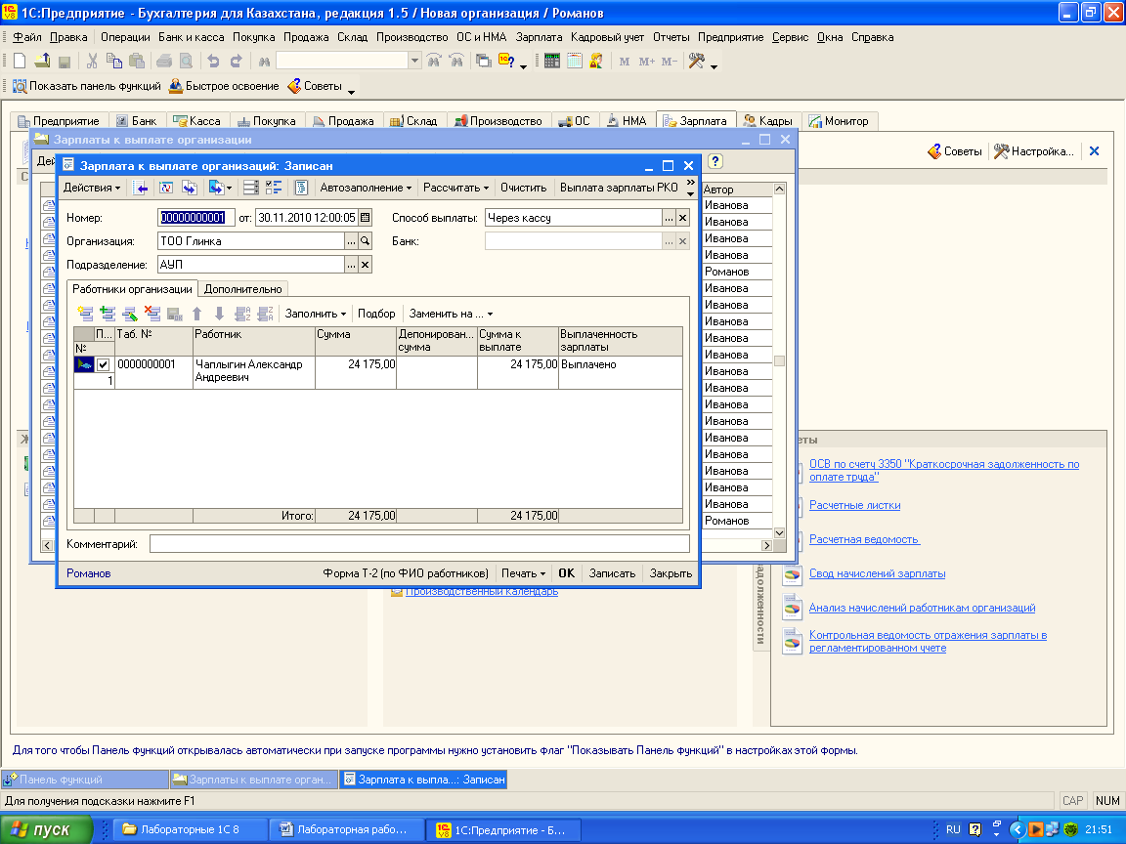
Task: Click the Выплата зарплаты РКО button
Action: [x=619, y=188]
